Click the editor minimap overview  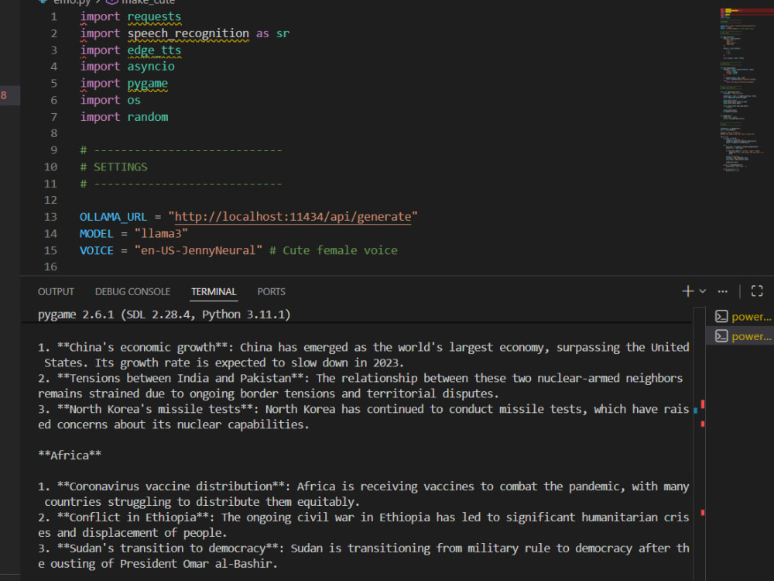[x=746, y=89]
